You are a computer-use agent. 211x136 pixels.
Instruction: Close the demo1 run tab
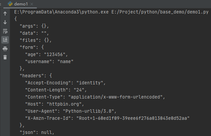coord(32,4)
